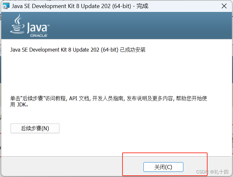Click the window title ending with 完成
This screenshot has height=177, width=233.
[80, 6]
